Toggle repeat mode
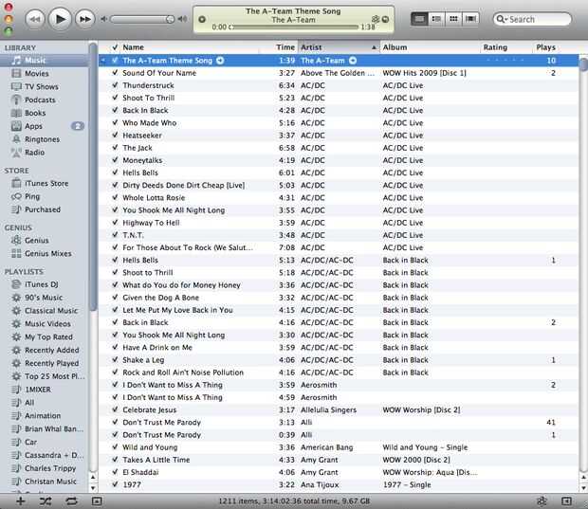 71,501
